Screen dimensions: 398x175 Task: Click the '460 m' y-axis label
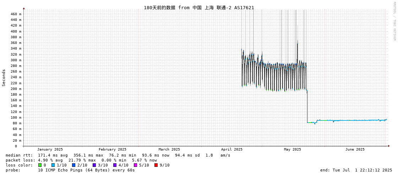point(16,14)
